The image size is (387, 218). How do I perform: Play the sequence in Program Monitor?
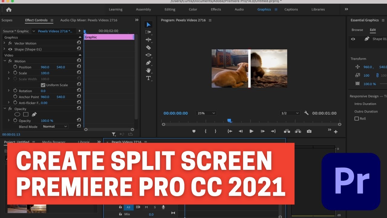[x=251, y=131]
